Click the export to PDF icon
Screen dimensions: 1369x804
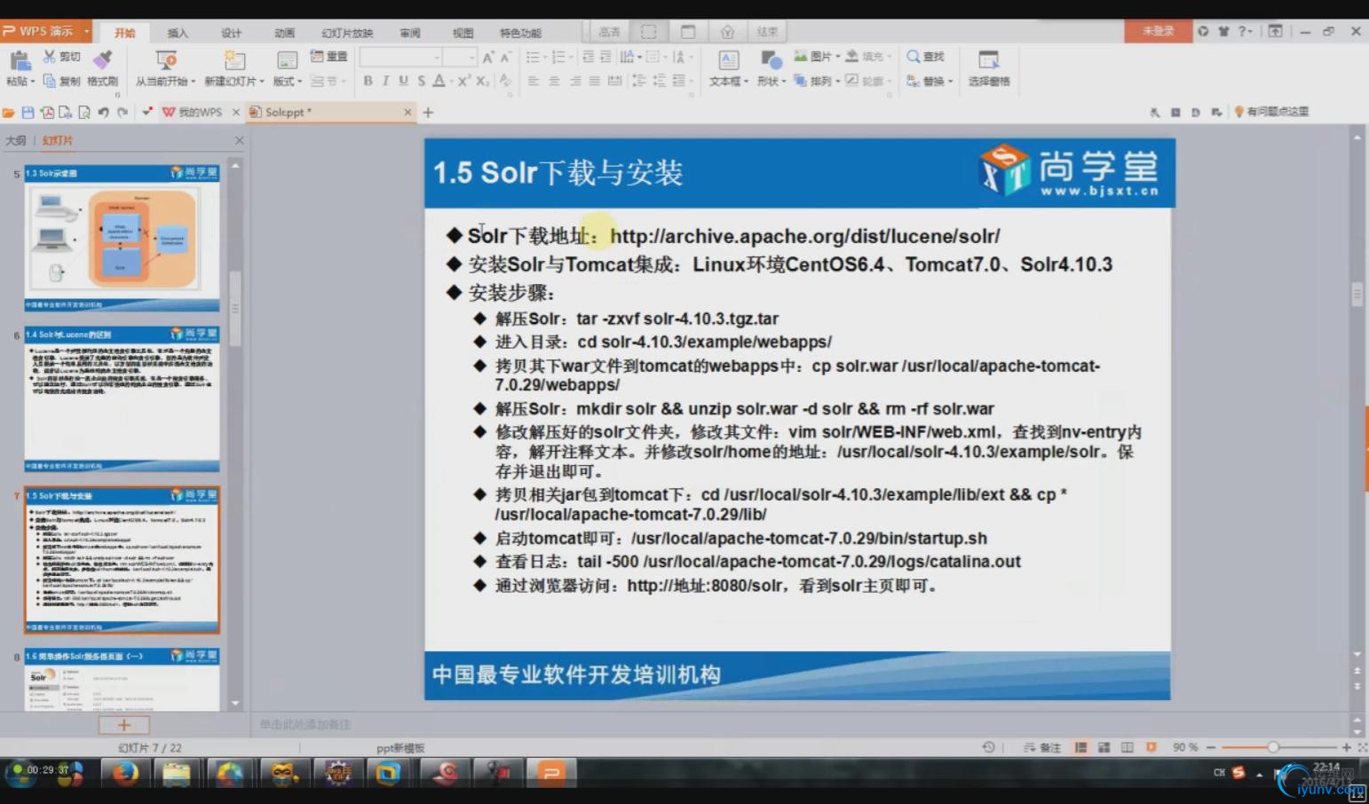coord(46,113)
